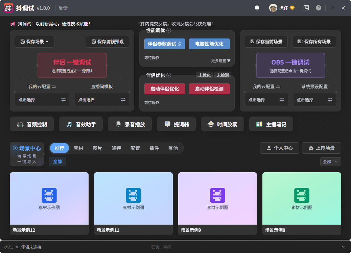The height and width of the screenshot is (253, 351).
Task: Open 场景示例9 thumbnail
Action: (217, 198)
